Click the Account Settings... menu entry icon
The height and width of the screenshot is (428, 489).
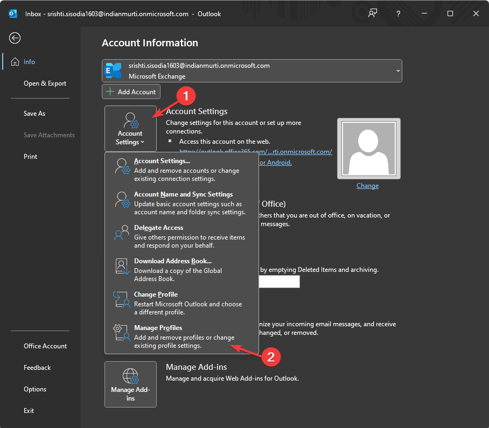[x=122, y=166]
